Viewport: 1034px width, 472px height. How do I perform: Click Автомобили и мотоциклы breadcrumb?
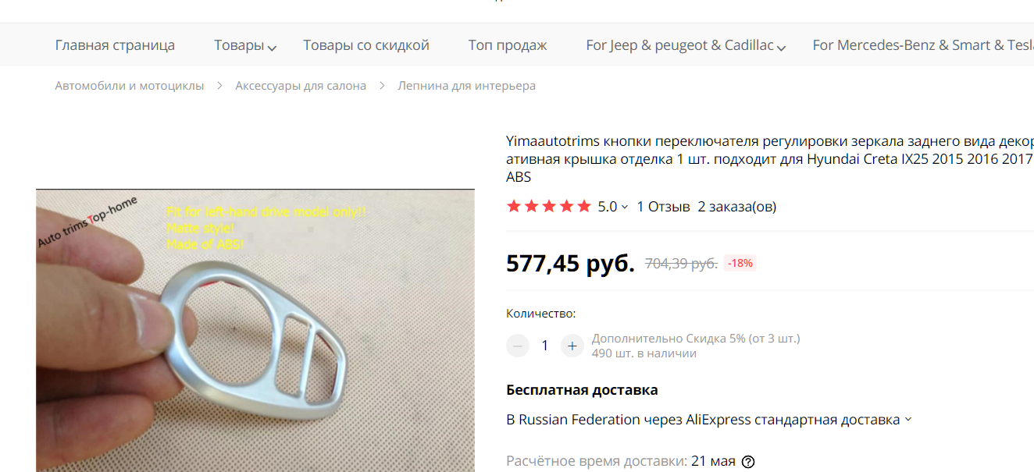(x=130, y=86)
